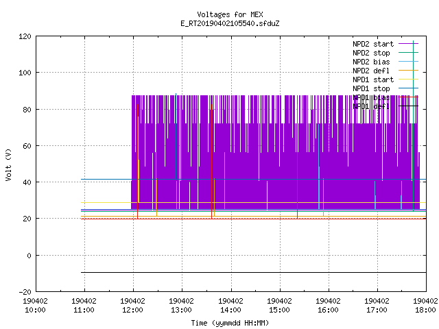Screen dimensions: 439x329
Task: Click the x-axis tick label 190402 10:00
Action: coord(35,306)
